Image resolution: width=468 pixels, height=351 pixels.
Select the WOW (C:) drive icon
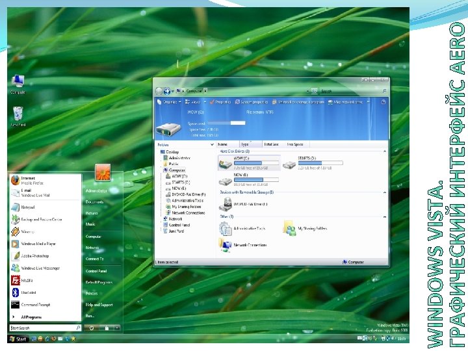(225, 164)
